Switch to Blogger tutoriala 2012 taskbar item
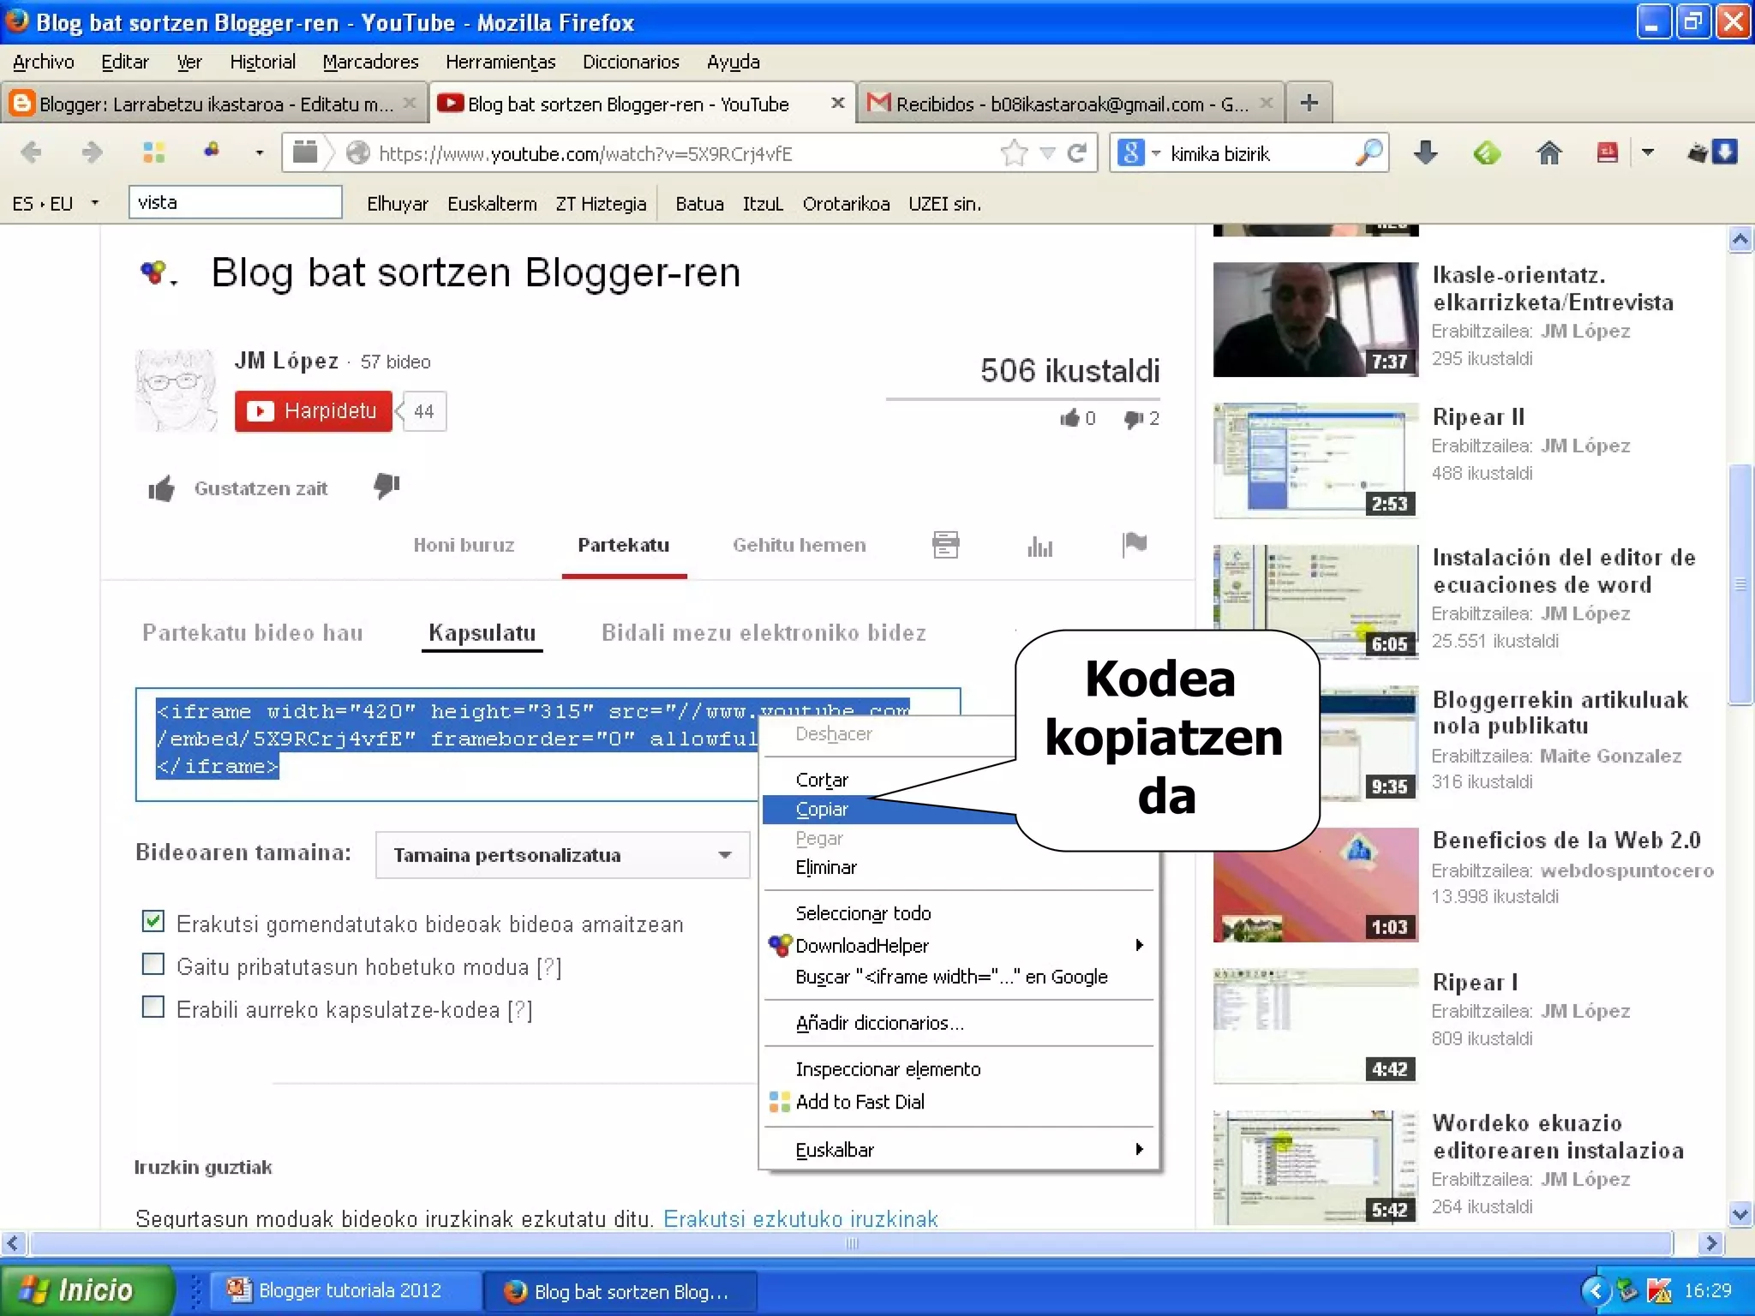The image size is (1755, 1316). pos(344,1290)
